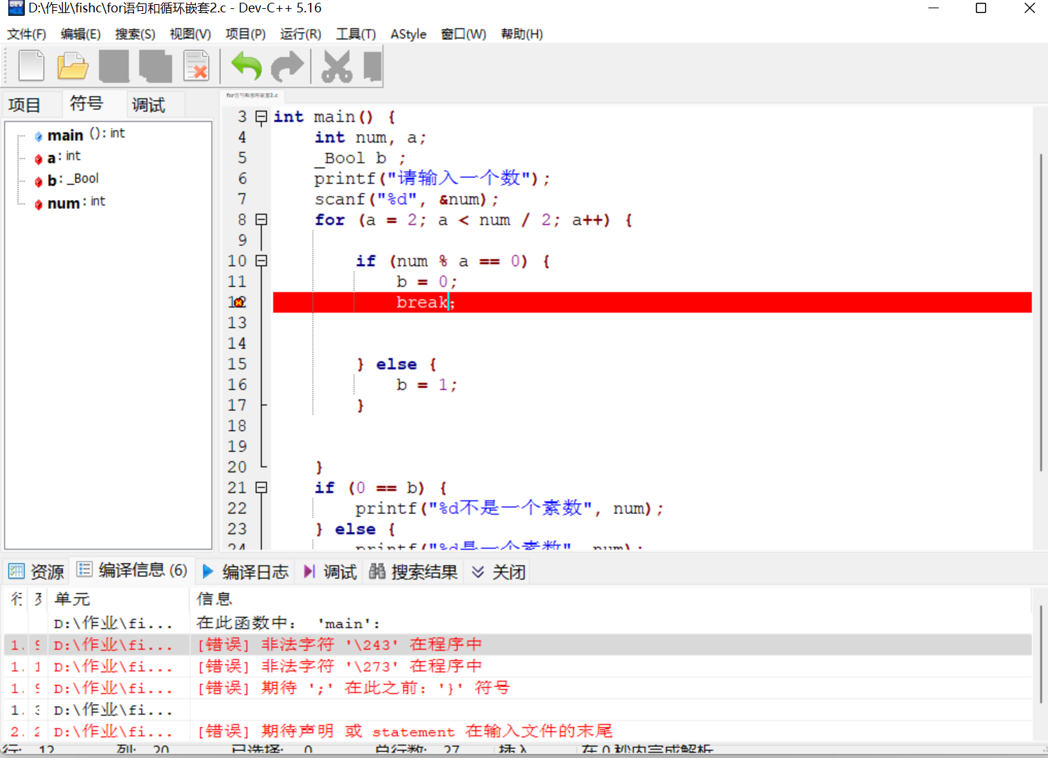Click the New file toolbar icon
The height and width of the screenshot is (758, 1048).
click(x=31, y=66)
